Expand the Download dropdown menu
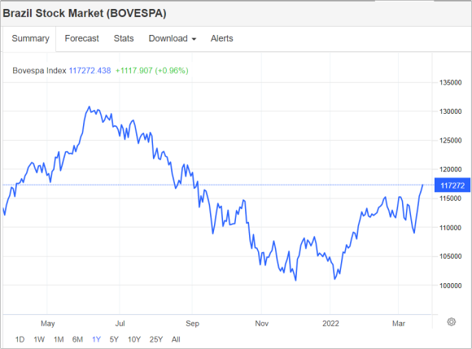The width and height of the screenshot is (472, 349). (x=173, y=38)
